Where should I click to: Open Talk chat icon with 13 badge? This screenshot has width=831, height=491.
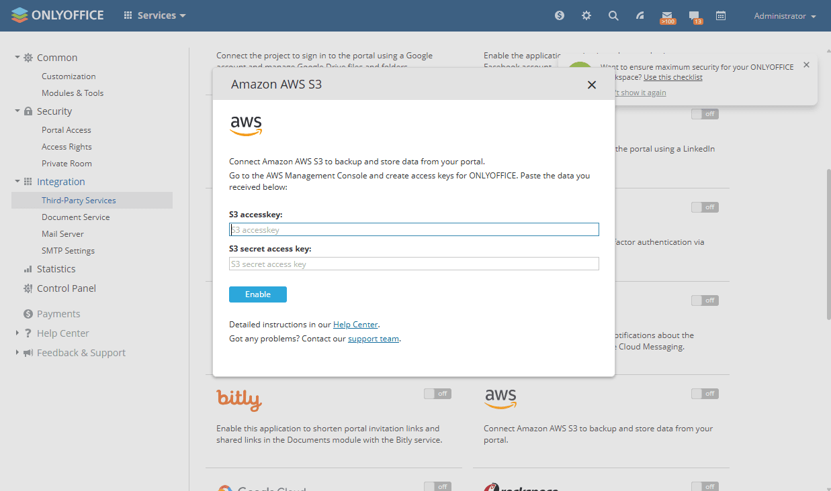click(695, 17)
